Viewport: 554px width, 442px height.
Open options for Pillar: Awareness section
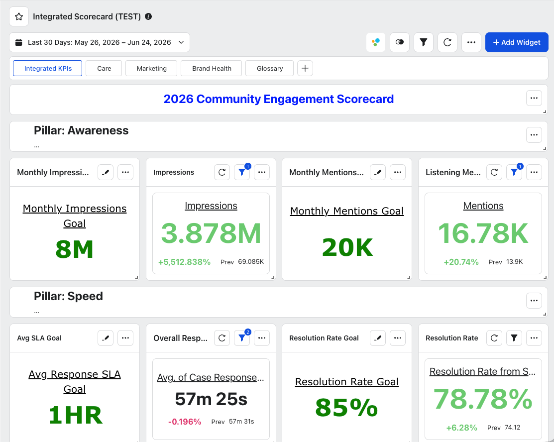(x=534, y=135)
